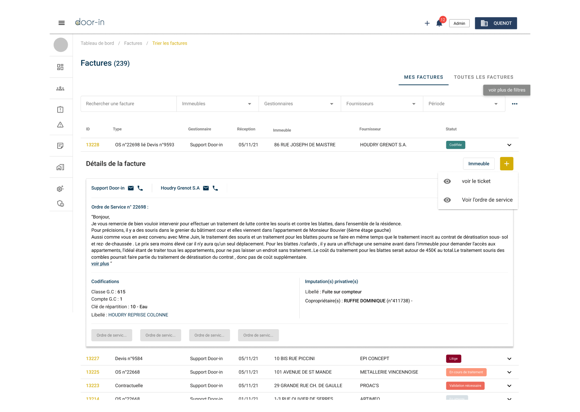The height and width of the screenshot is (412, 580).
Task: Click the phone icon next to Support Door-in
Action: (140, 188)
